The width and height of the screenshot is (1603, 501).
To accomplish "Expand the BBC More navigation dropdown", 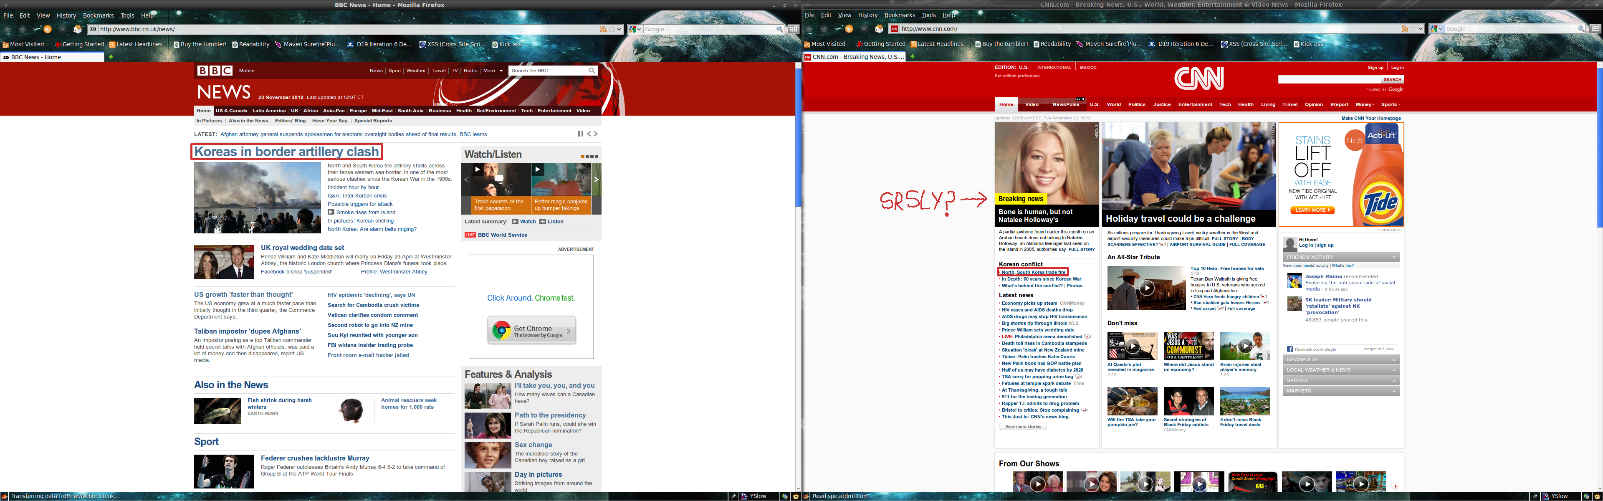I will tap(493, 71).
